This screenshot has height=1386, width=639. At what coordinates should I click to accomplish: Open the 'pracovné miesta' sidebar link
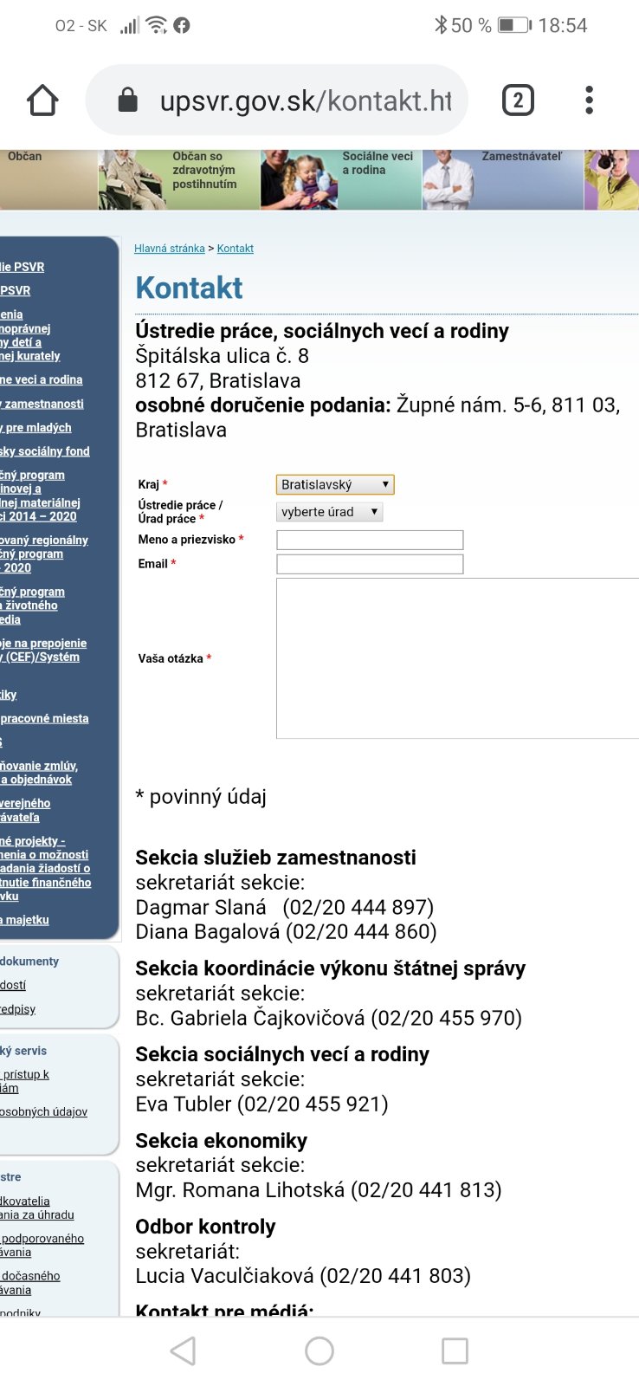point(45,719)
